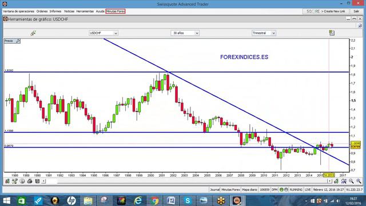Click the yellow 1,0095 price label

click(x=356, y=144)
